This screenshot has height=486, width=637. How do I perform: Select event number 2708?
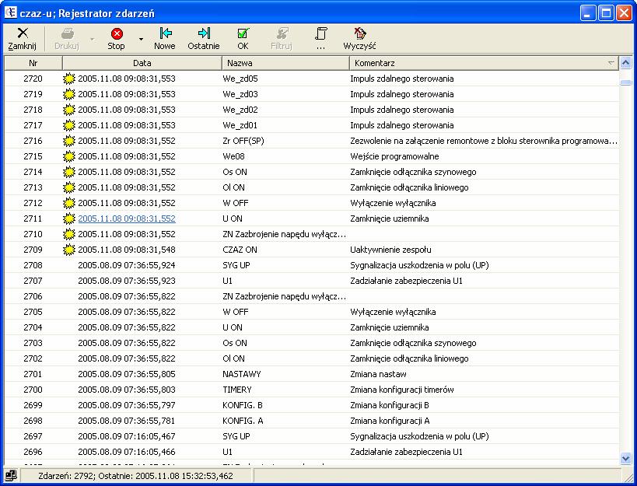33,265
